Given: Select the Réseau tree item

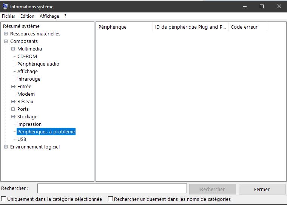Looking at the screenshot, I should [25, 102].
